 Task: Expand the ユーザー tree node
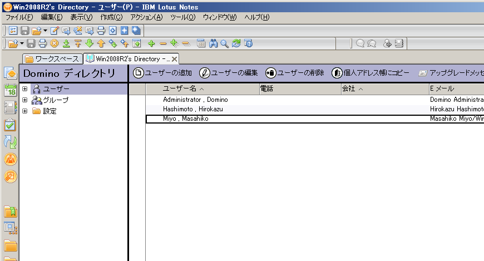coord(25,89)
